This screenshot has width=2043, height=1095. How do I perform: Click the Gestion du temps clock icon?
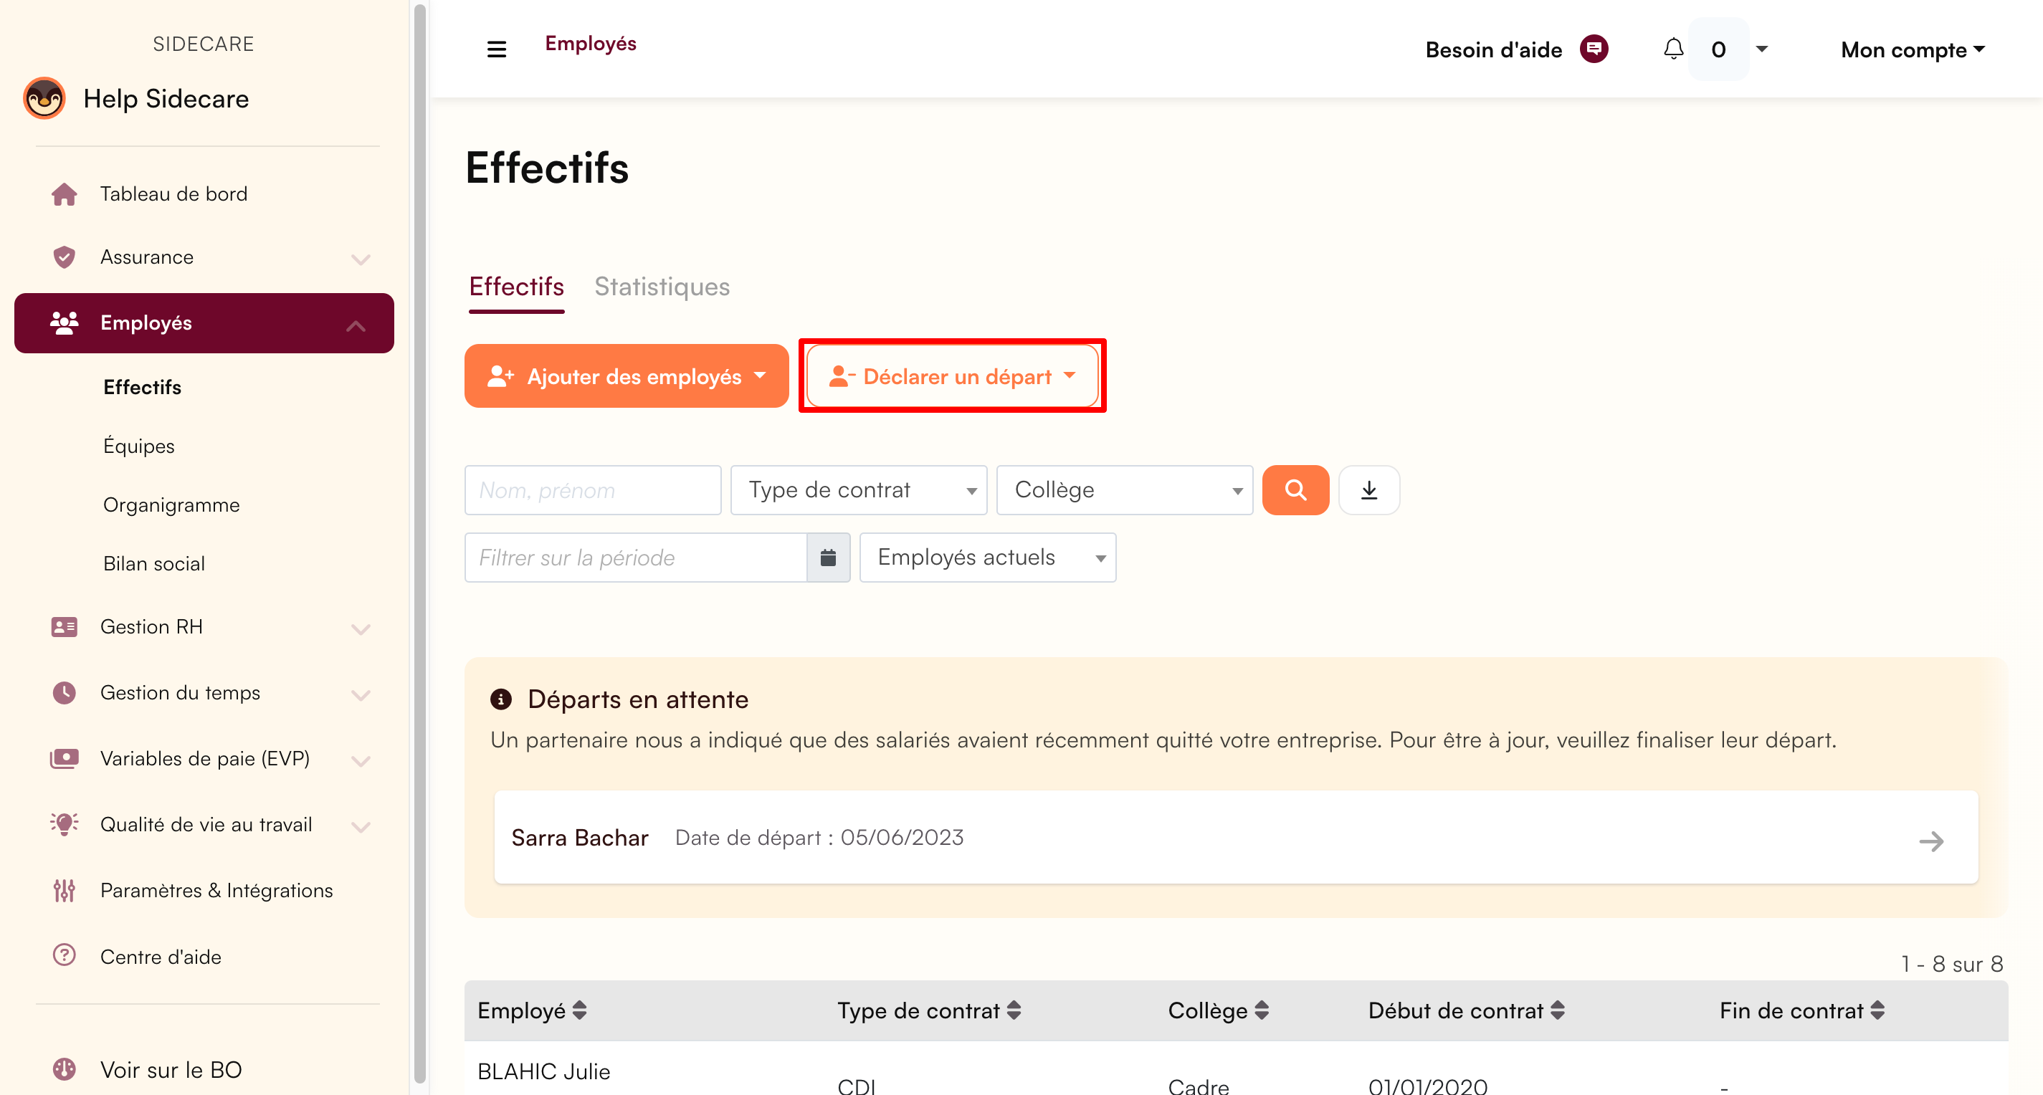(65, 693)
